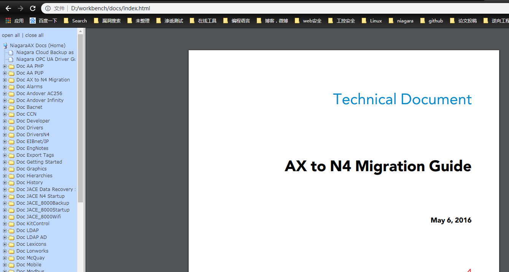This screenshot has height=272, width=509.
Task: Open the 渗透测试 bookmarks folder
Action: [170, 21]
